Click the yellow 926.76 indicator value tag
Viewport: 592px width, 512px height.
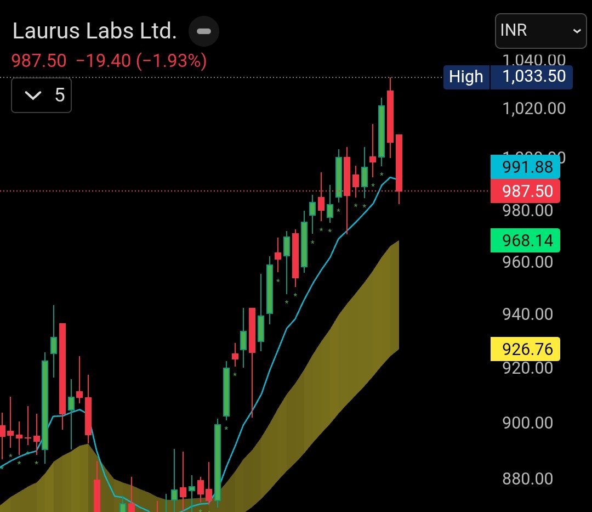[525, 349]
